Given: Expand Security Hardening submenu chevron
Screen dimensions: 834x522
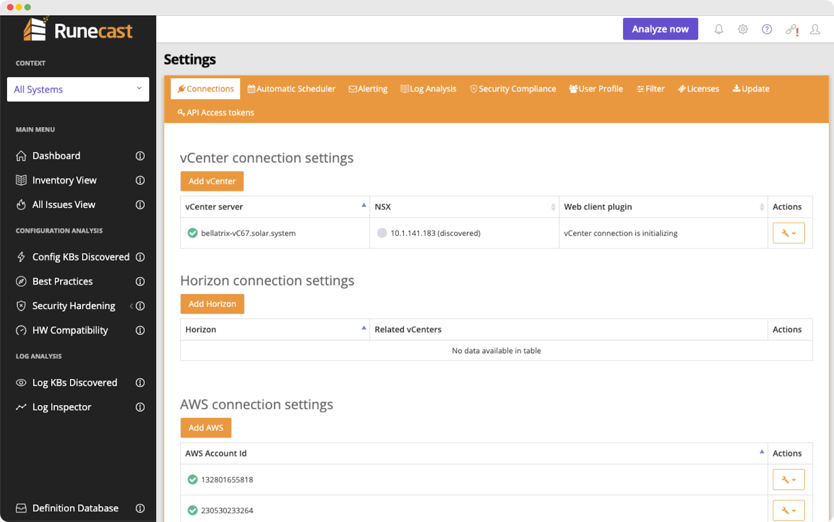Looking at the screenshot, I should point(131,306).
